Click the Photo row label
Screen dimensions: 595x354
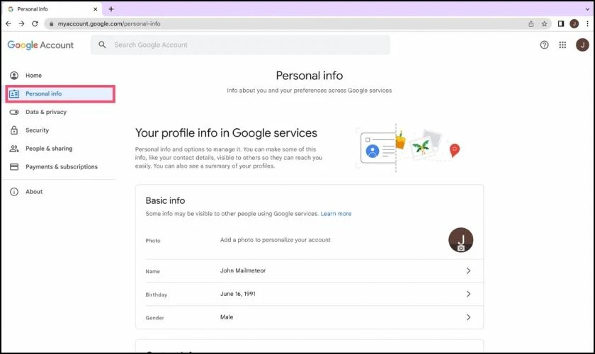point(153,241)
